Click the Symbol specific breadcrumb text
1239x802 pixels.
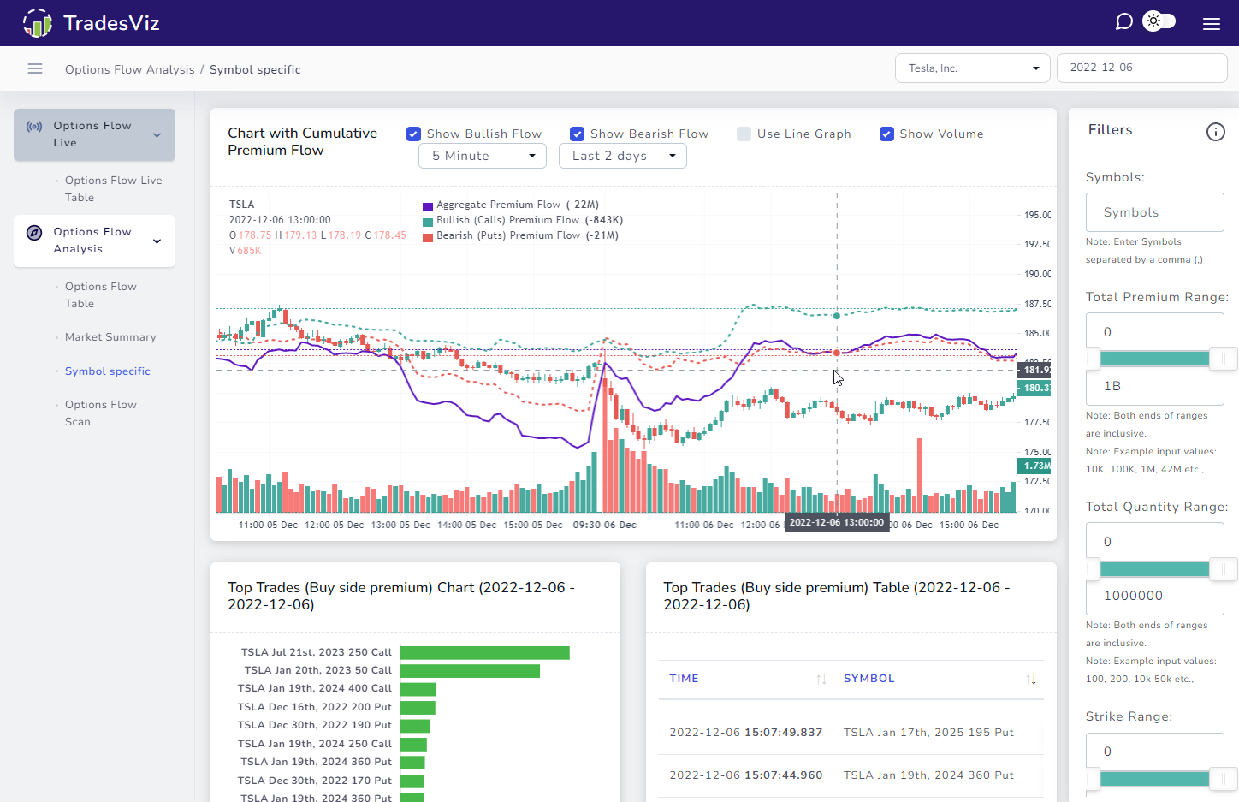click(255, 69)
